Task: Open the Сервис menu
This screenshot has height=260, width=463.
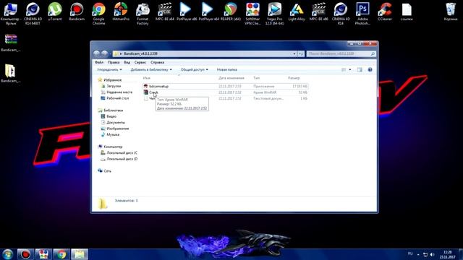Action: (x=140, y=62)
